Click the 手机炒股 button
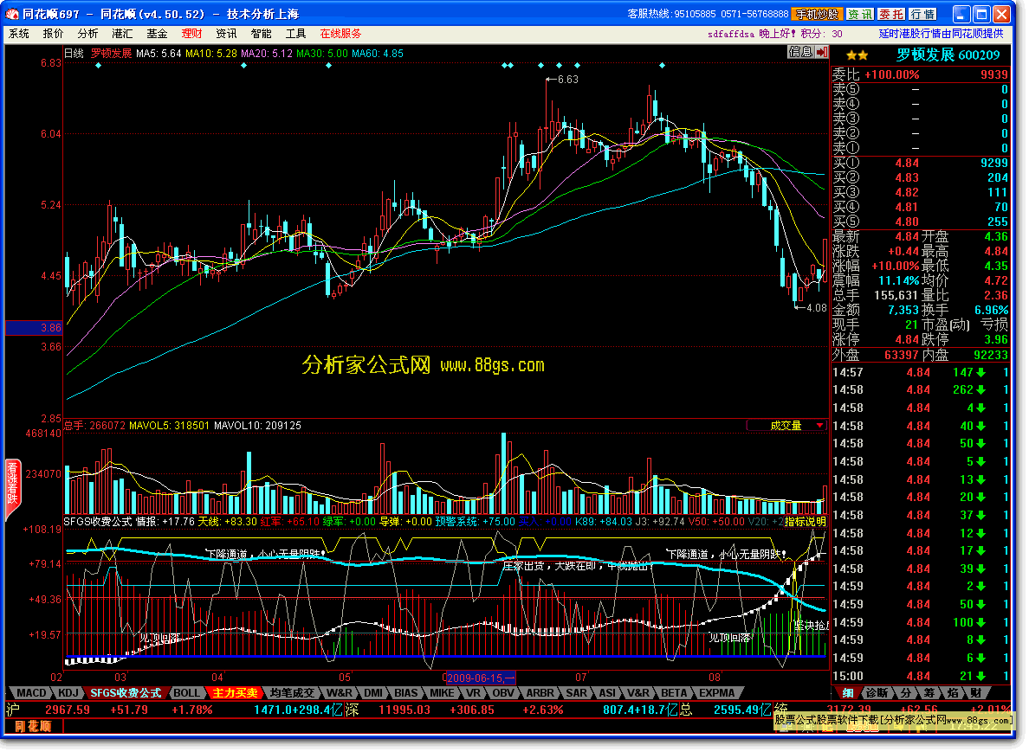 817,14
